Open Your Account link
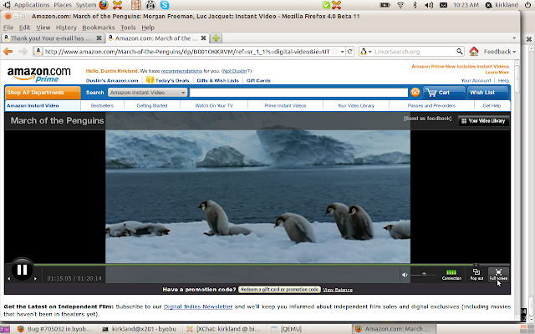The image size is (535, 334). (476, 80)
